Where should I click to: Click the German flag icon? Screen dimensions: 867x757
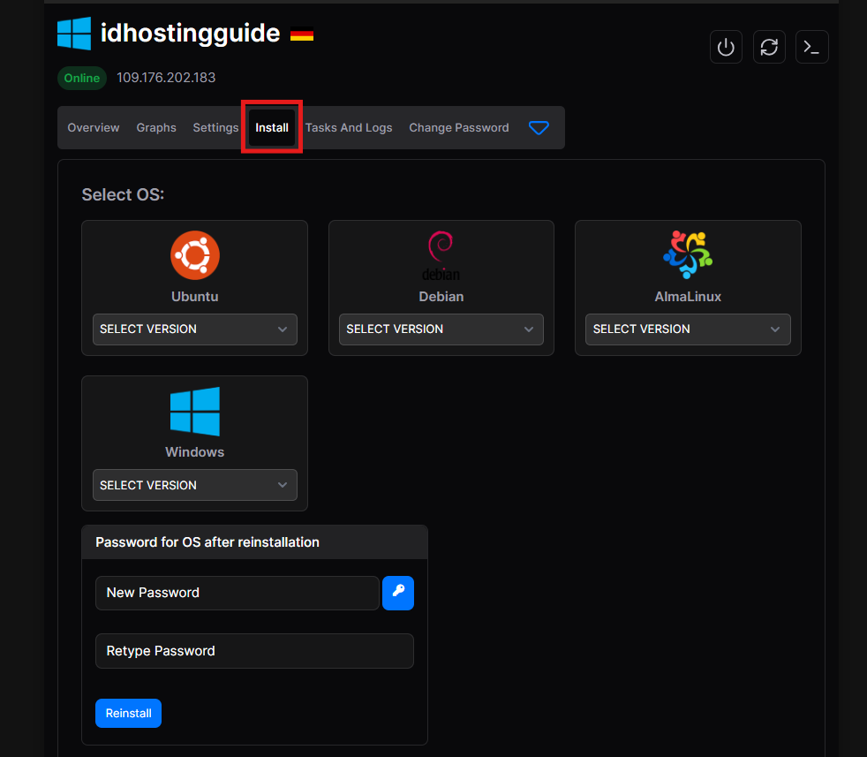tap(302, 34)
